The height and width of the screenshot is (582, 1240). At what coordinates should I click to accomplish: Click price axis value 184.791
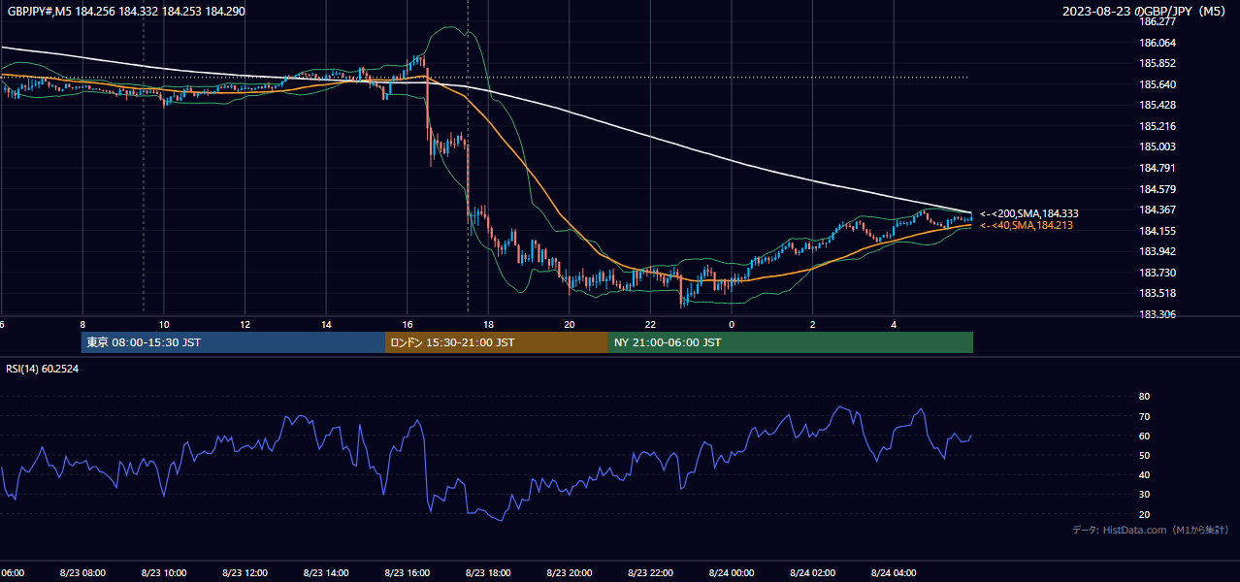tap(1157, 168)
